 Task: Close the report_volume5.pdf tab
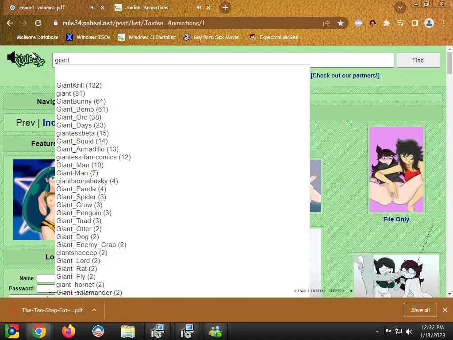point(103,8)
